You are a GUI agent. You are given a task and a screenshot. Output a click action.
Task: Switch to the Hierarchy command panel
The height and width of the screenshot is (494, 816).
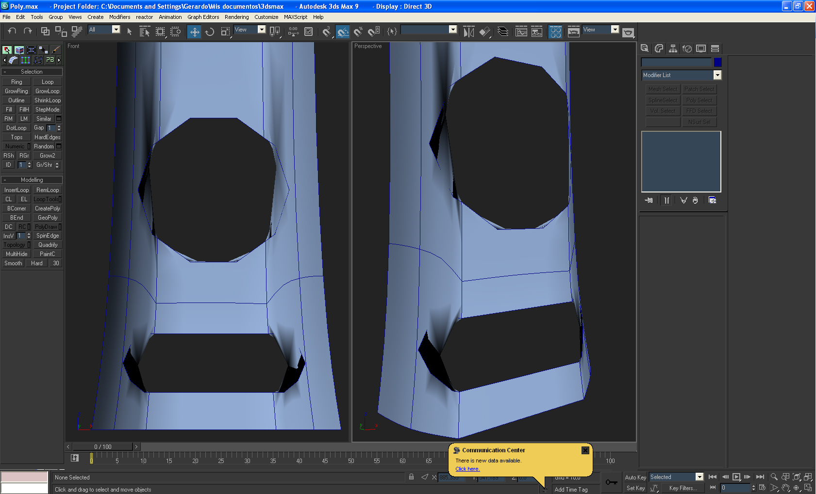673,48
